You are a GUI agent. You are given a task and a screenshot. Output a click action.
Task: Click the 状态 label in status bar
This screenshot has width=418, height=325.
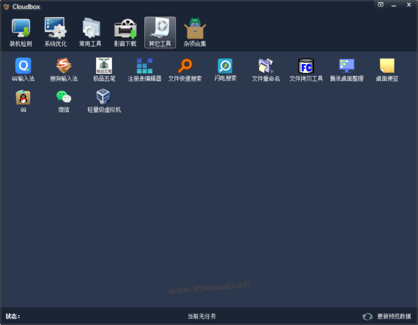coord(12,316)
